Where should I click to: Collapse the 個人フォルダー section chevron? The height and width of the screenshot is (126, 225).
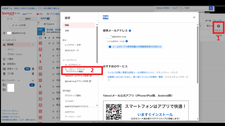coord(19,81)
